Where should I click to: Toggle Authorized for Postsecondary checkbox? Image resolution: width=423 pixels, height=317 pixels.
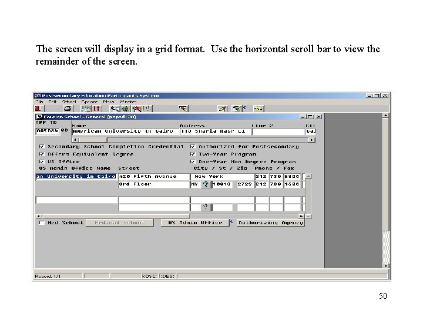(193, 147)
